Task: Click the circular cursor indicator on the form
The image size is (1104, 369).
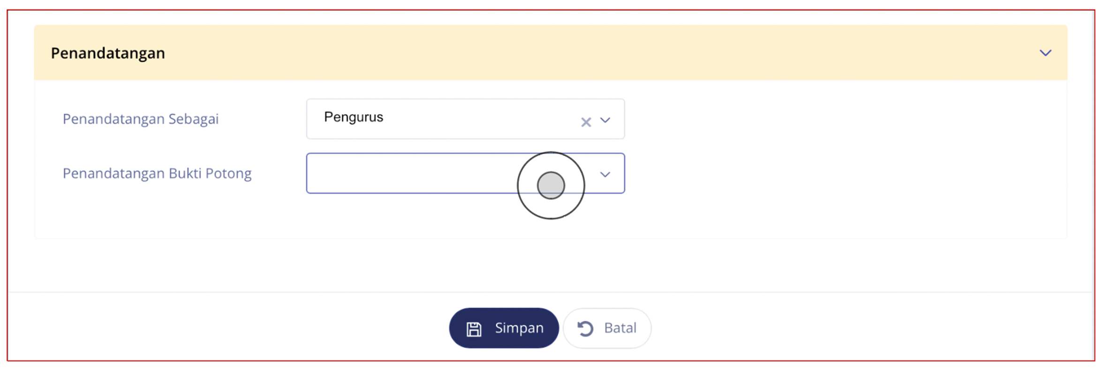Action: pyautogui.click(x=551, y=185)
